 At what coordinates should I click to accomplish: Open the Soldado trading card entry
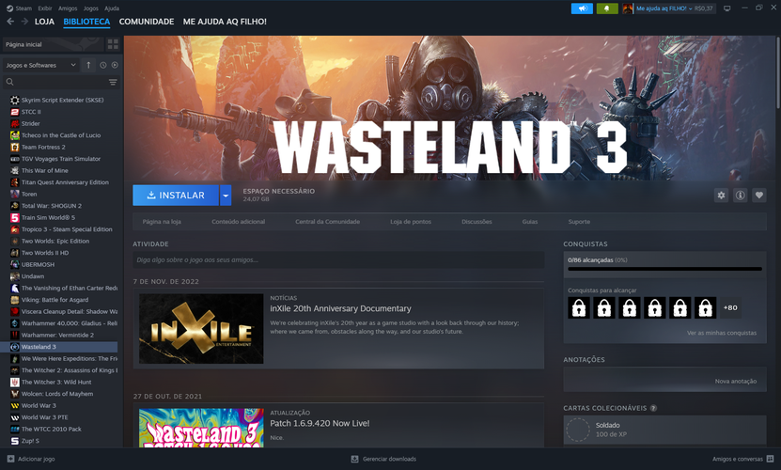664,430
